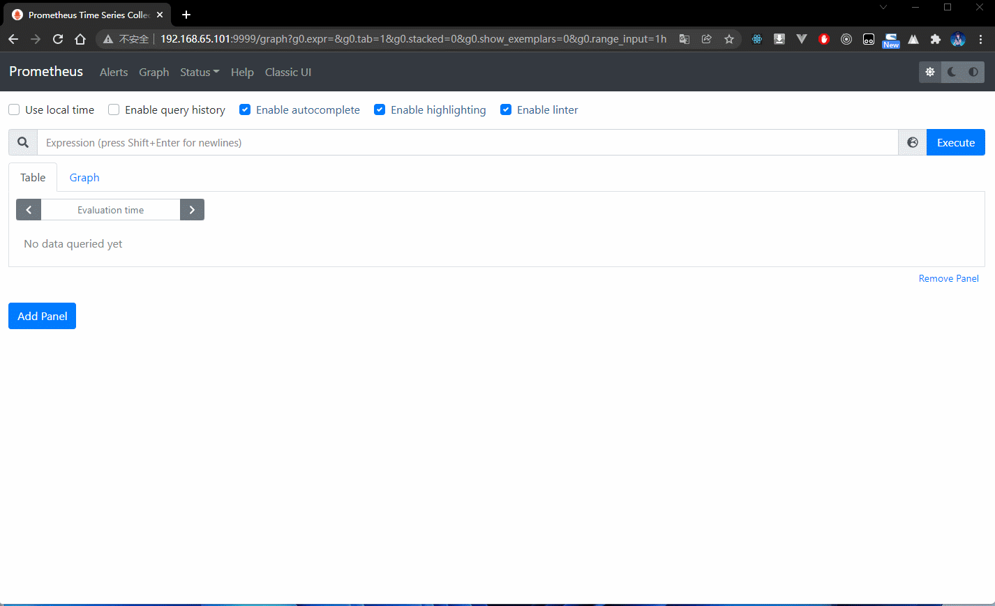Reload the Prometheus page
The width and height of the screenshot is (995, 606).
pos(58,39)
